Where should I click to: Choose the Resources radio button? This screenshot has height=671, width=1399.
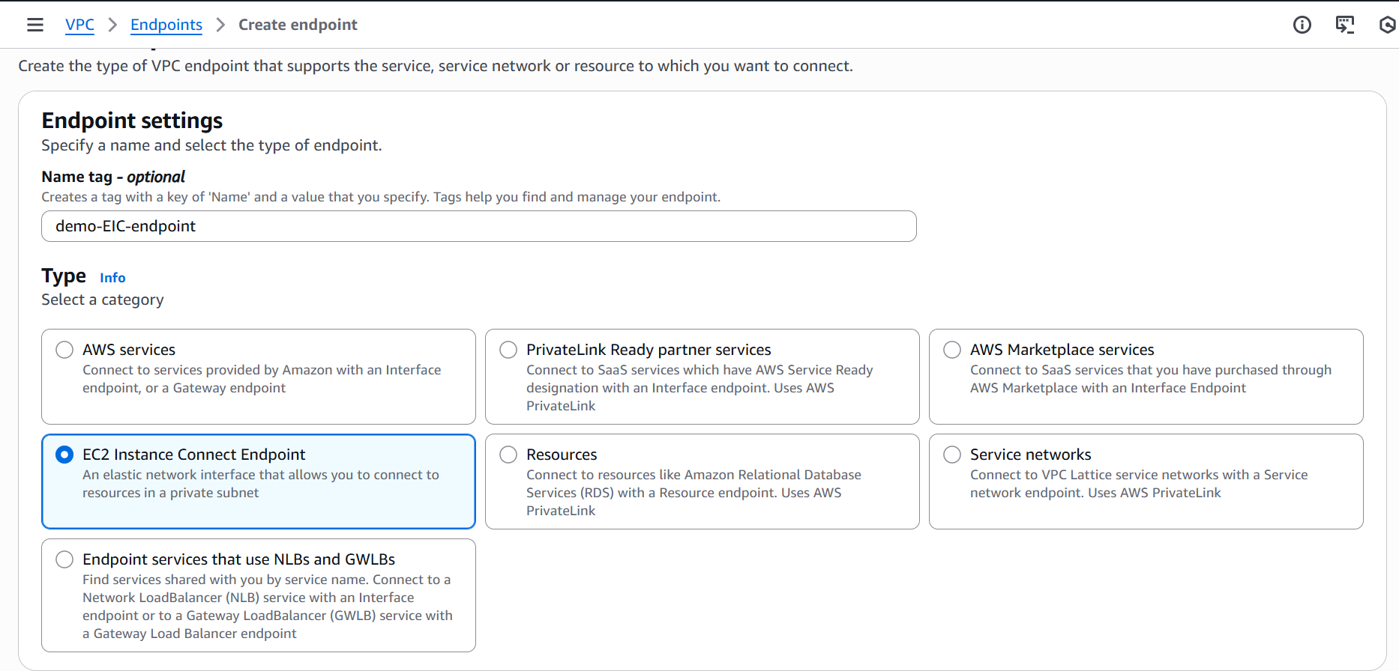coord(508,455)
